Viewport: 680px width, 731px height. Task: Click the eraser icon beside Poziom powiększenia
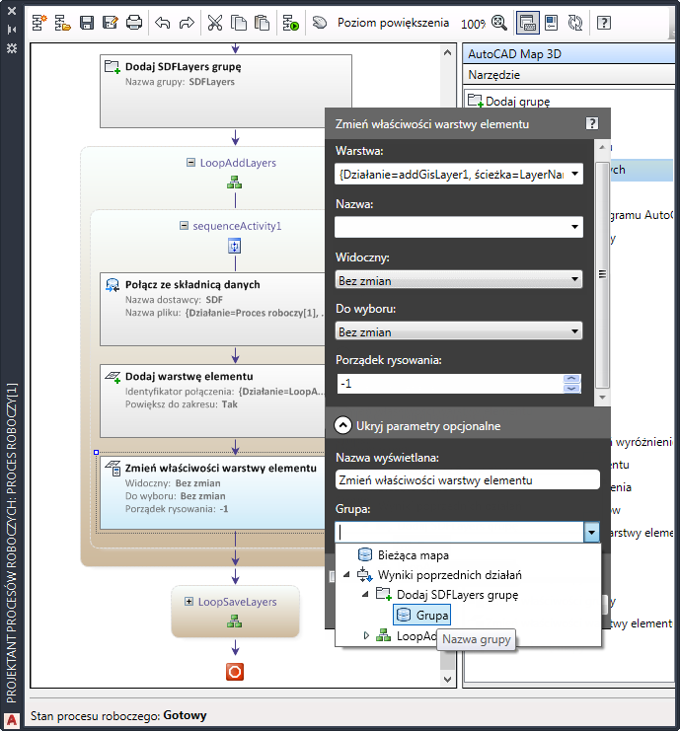[x=320, y=22]
